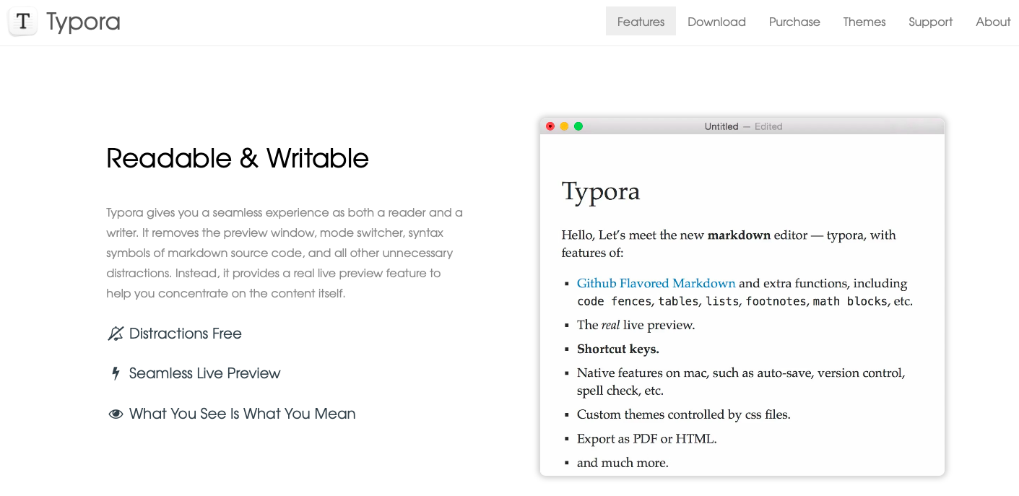Click Custom themes controlled by css files
This screenshot has width=1019, height=496.
click(684, 414)
